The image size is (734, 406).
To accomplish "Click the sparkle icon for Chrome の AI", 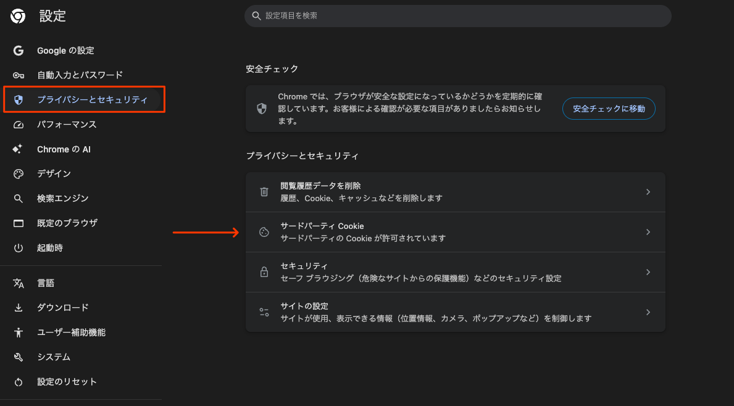I will click(18, 149).
